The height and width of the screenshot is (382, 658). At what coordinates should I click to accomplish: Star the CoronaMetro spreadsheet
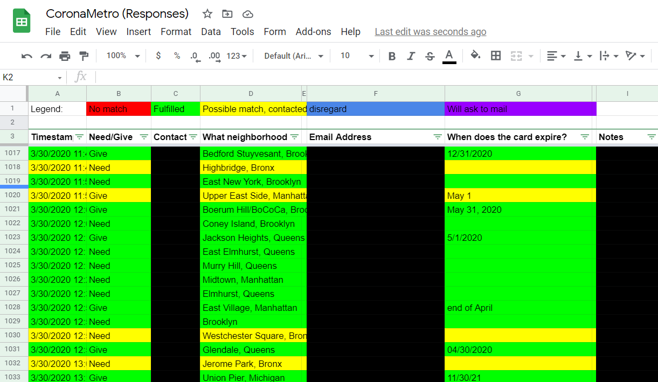207,14
